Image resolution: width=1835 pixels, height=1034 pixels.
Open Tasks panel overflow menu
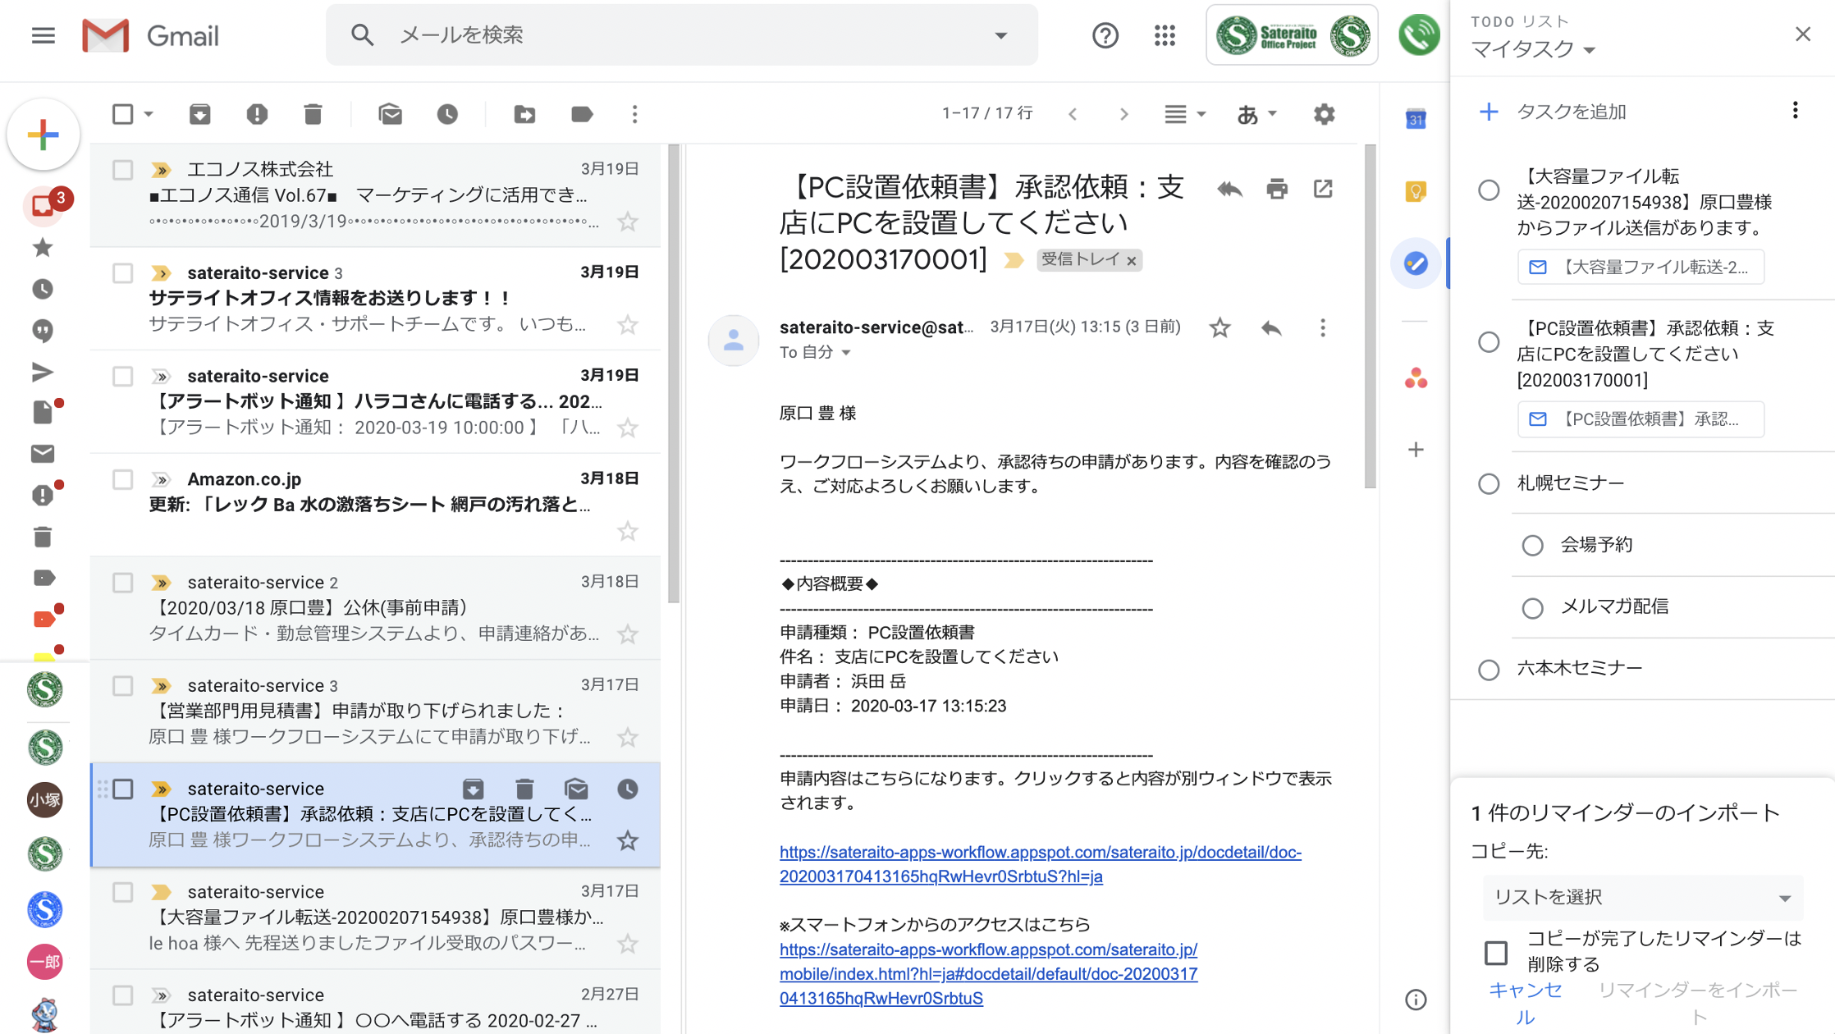pyautogui.click(x=1795, y=111)
